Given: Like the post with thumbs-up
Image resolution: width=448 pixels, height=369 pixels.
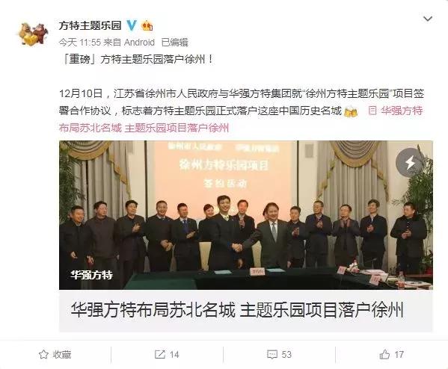Looking at the screenshot, I should [384, 355].
